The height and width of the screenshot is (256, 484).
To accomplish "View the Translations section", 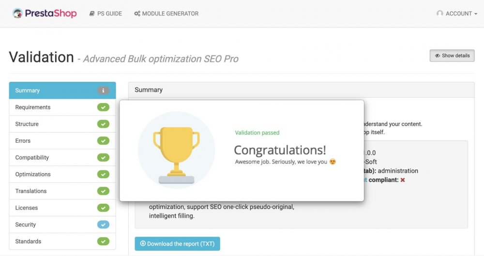I will point(62,191).
